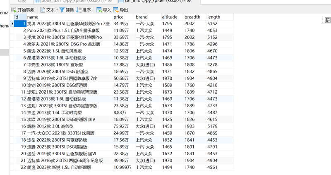The height and width of the screenshot is (175, 331).
Task: Click the 开始事务 (begin transaction) toolbar icon
Action: click(x=14, y=10)
